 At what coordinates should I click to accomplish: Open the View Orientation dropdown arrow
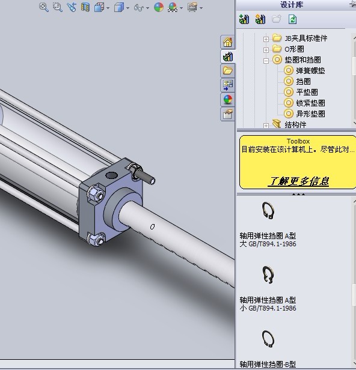click(108, 8)
